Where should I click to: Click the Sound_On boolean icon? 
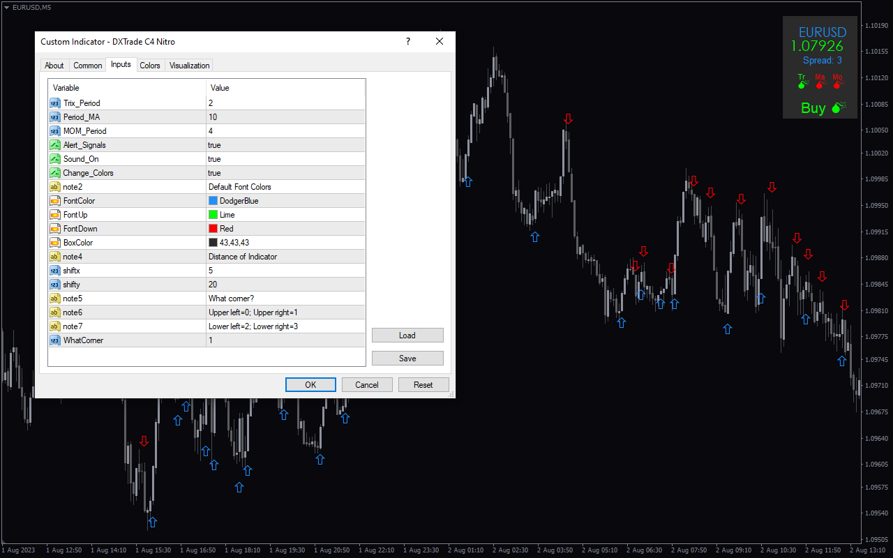click(x=55, y=159)
